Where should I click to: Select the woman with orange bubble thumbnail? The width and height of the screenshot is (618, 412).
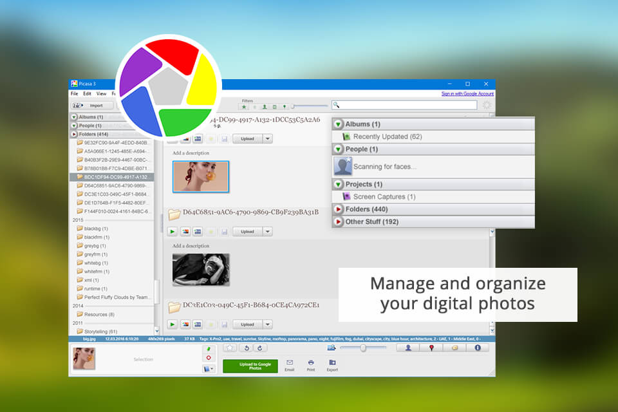click(x=201, y=176)
